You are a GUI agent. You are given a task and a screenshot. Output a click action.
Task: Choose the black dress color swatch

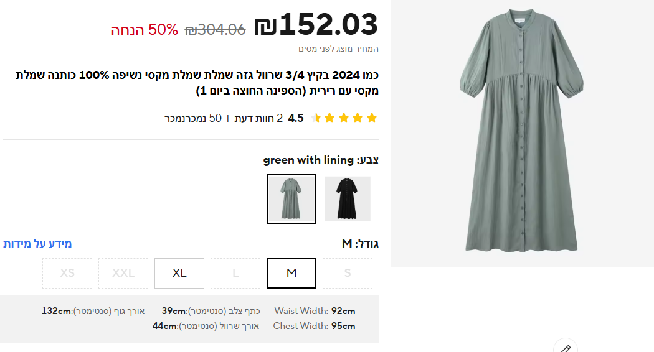click(x=348, y=198)
